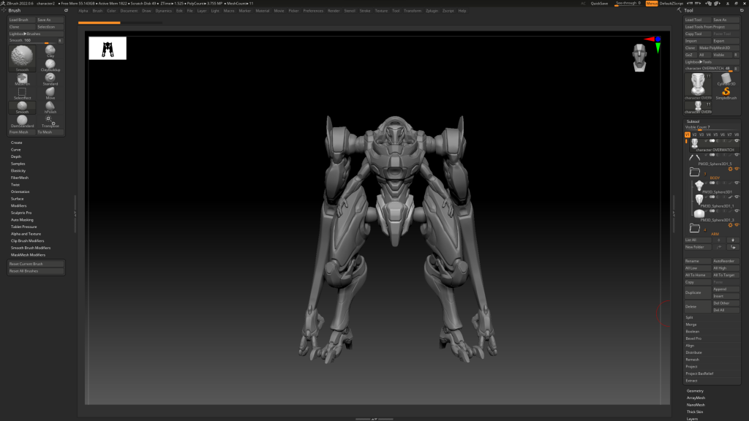Click the Tool palette dock/refresh icon
This screenshot has height=421, width=749.
pos(742,10)
